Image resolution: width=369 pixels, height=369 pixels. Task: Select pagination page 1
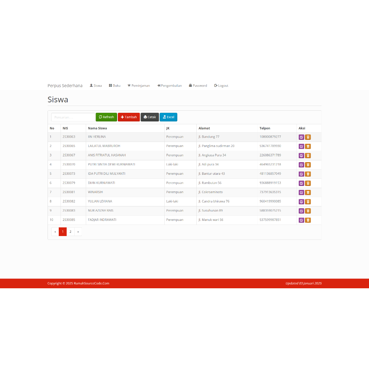[63, 232]
